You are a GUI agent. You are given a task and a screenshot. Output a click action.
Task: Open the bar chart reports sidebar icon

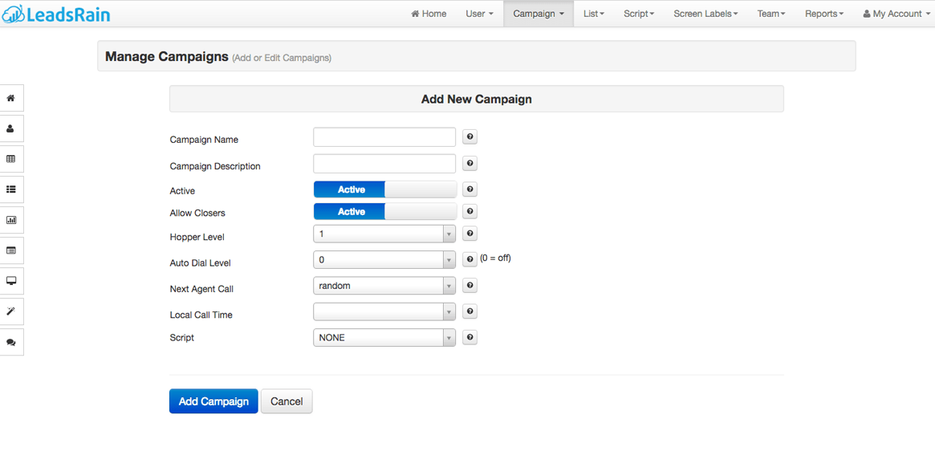pos(11,220)
